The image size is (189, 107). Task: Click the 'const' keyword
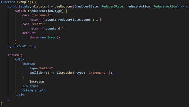tap(12, 6)
